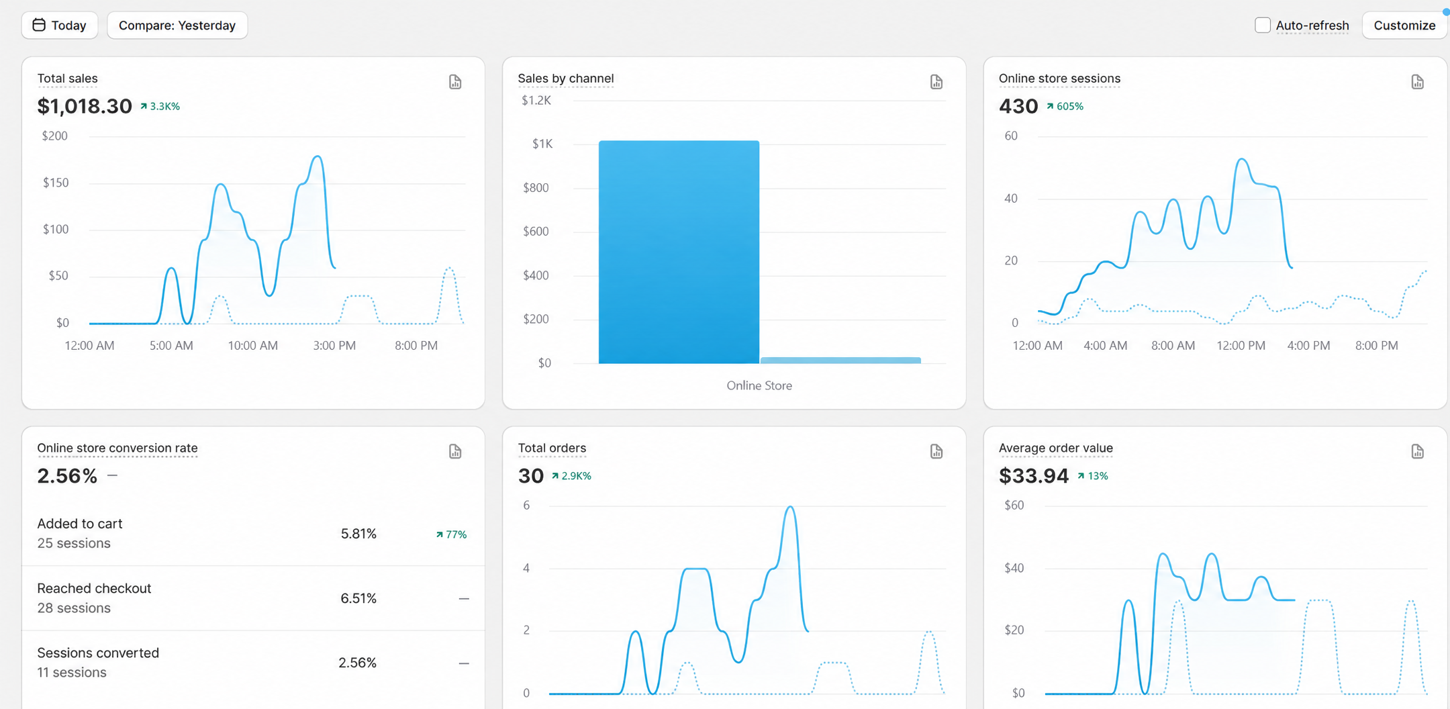Open the Total orders report icon
Viewport: 1450px width, 709px height.
(x=936, y=451)
